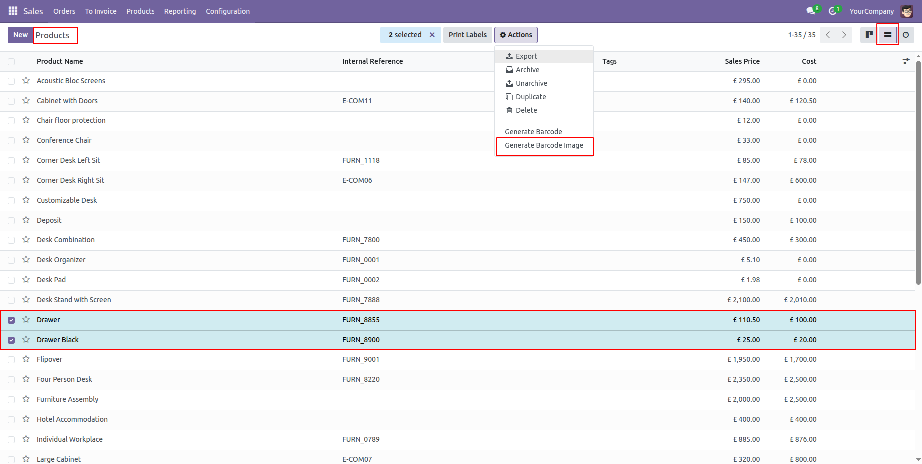The height and width of the screenshot is (464, 922).
Task: Open the chat messages icon
Action: [x=811, y=11]
